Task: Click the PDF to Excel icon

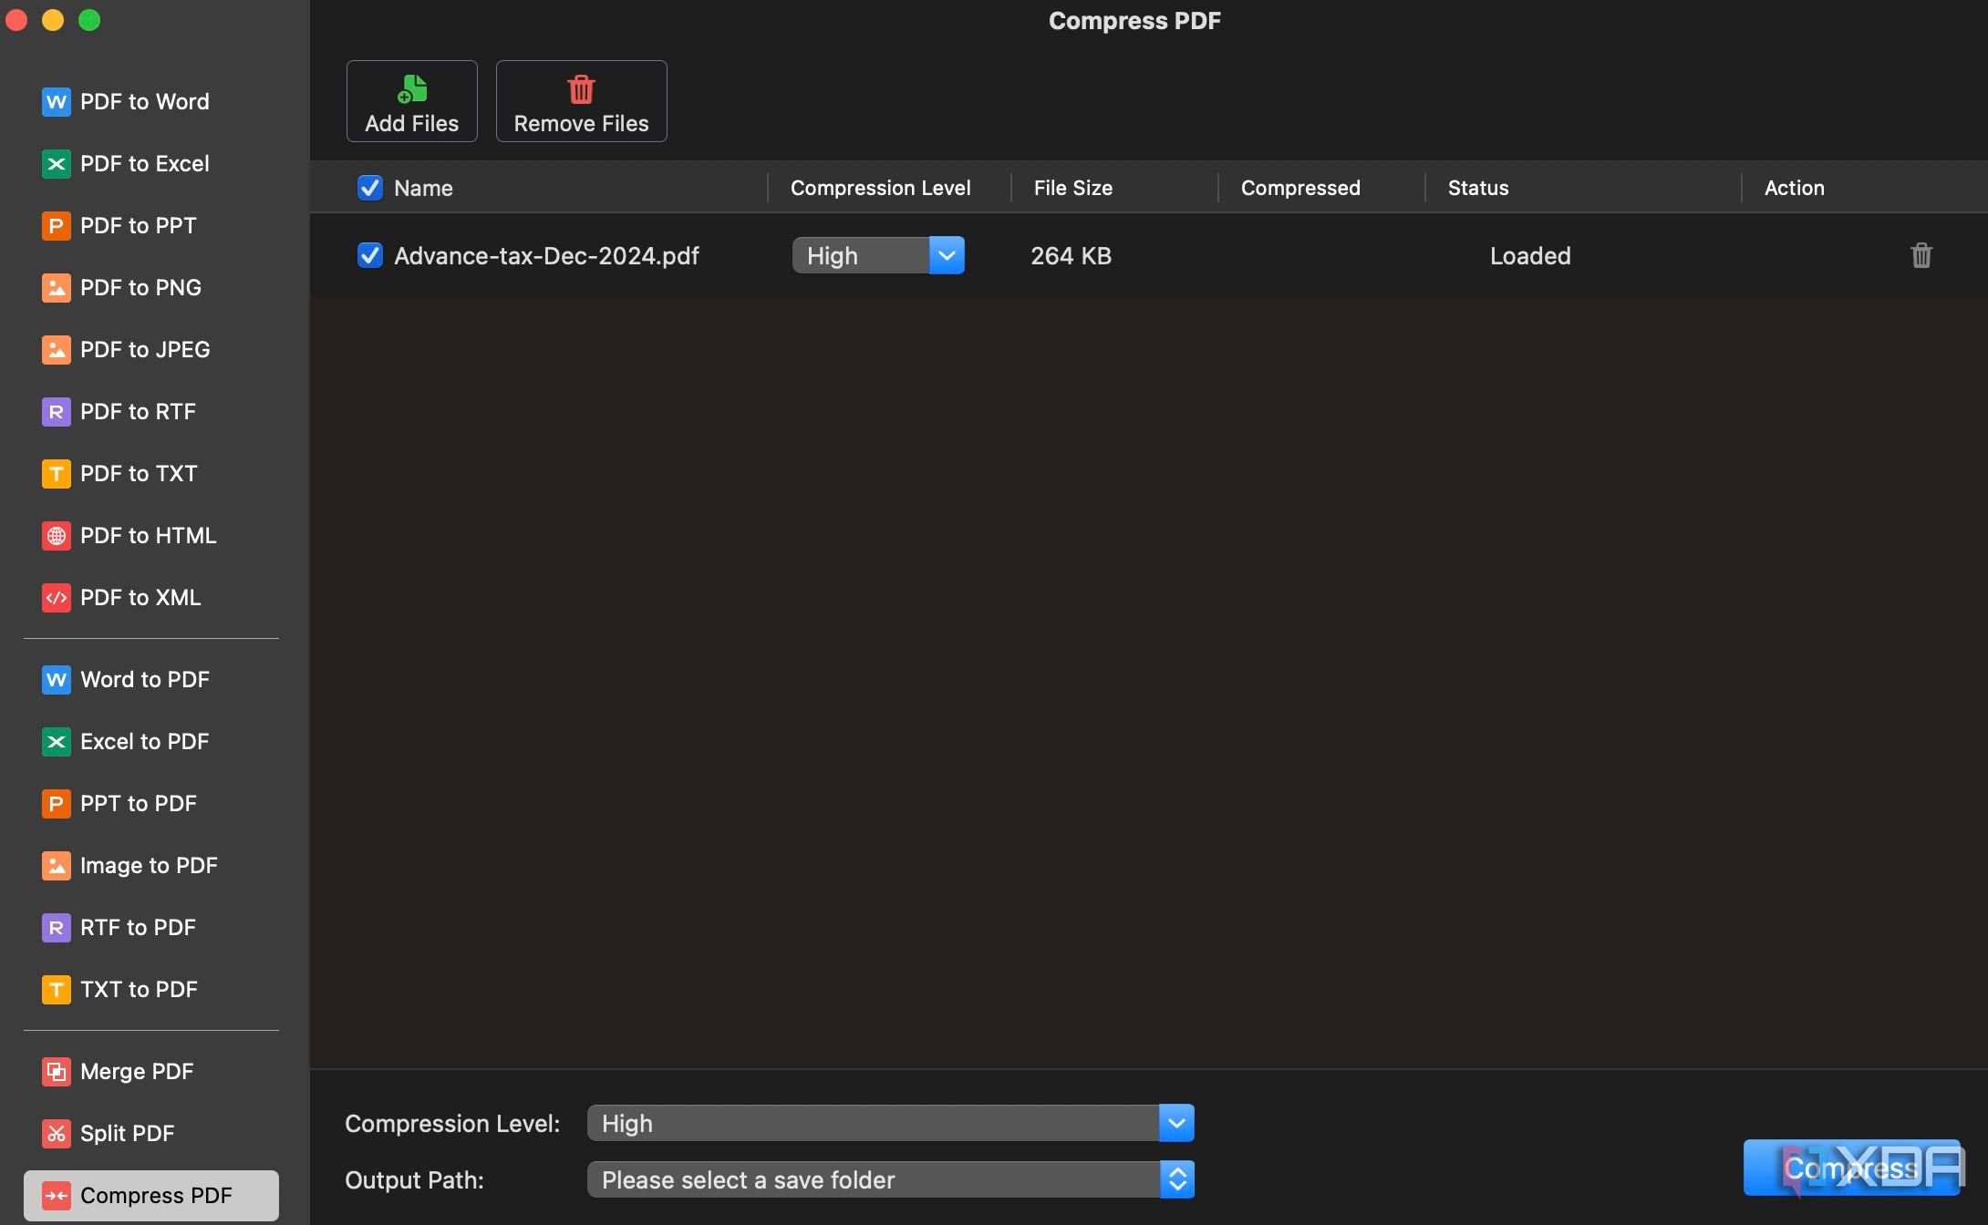Action: coord(57,163)
